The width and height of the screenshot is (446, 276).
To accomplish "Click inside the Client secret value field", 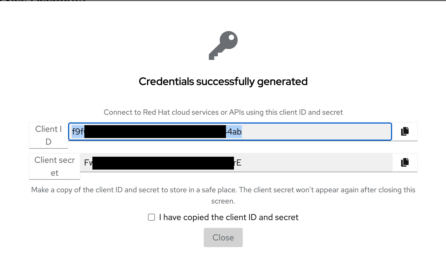I will pyautogui.click(x=235, y=162).
